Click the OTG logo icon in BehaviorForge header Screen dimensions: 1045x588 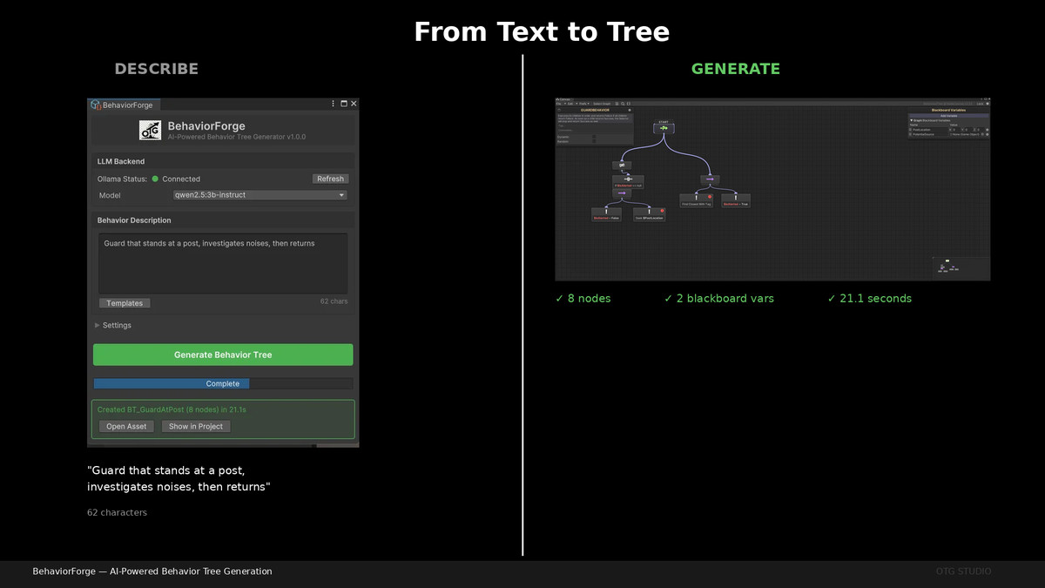pyautogui.click(x=150, y=130)
